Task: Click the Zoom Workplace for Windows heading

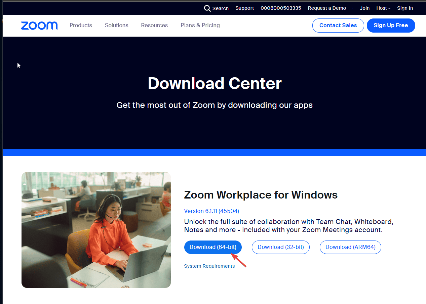Action: click(x=261, y=194)
